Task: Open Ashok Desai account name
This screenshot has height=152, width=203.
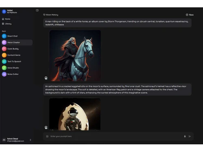Action: [13, 139]
